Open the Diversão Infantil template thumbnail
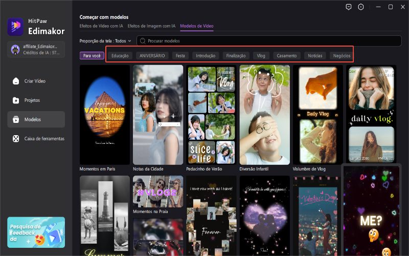The width and height of the screenshot is (409, 256). [264, 114]
